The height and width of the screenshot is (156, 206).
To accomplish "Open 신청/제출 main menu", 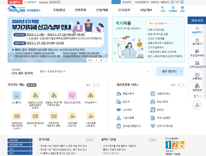I will tap(102, 10).
